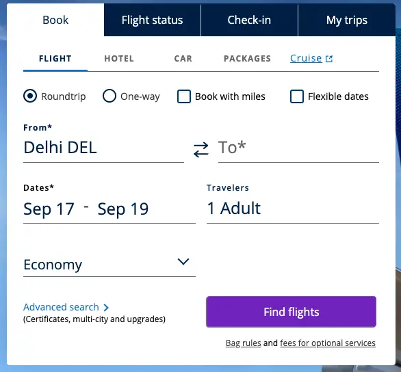The height and width of the screenshot is (372, 401).
Task: Select the Roundtrip radio button
Action: coord(30,96)
